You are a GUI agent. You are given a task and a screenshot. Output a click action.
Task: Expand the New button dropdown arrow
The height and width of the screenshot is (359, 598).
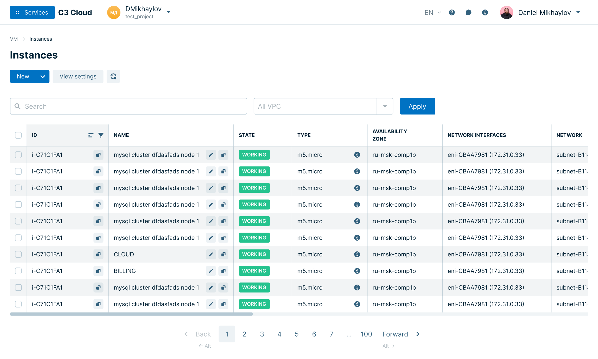pyautogui.click(x=43, y=77)
